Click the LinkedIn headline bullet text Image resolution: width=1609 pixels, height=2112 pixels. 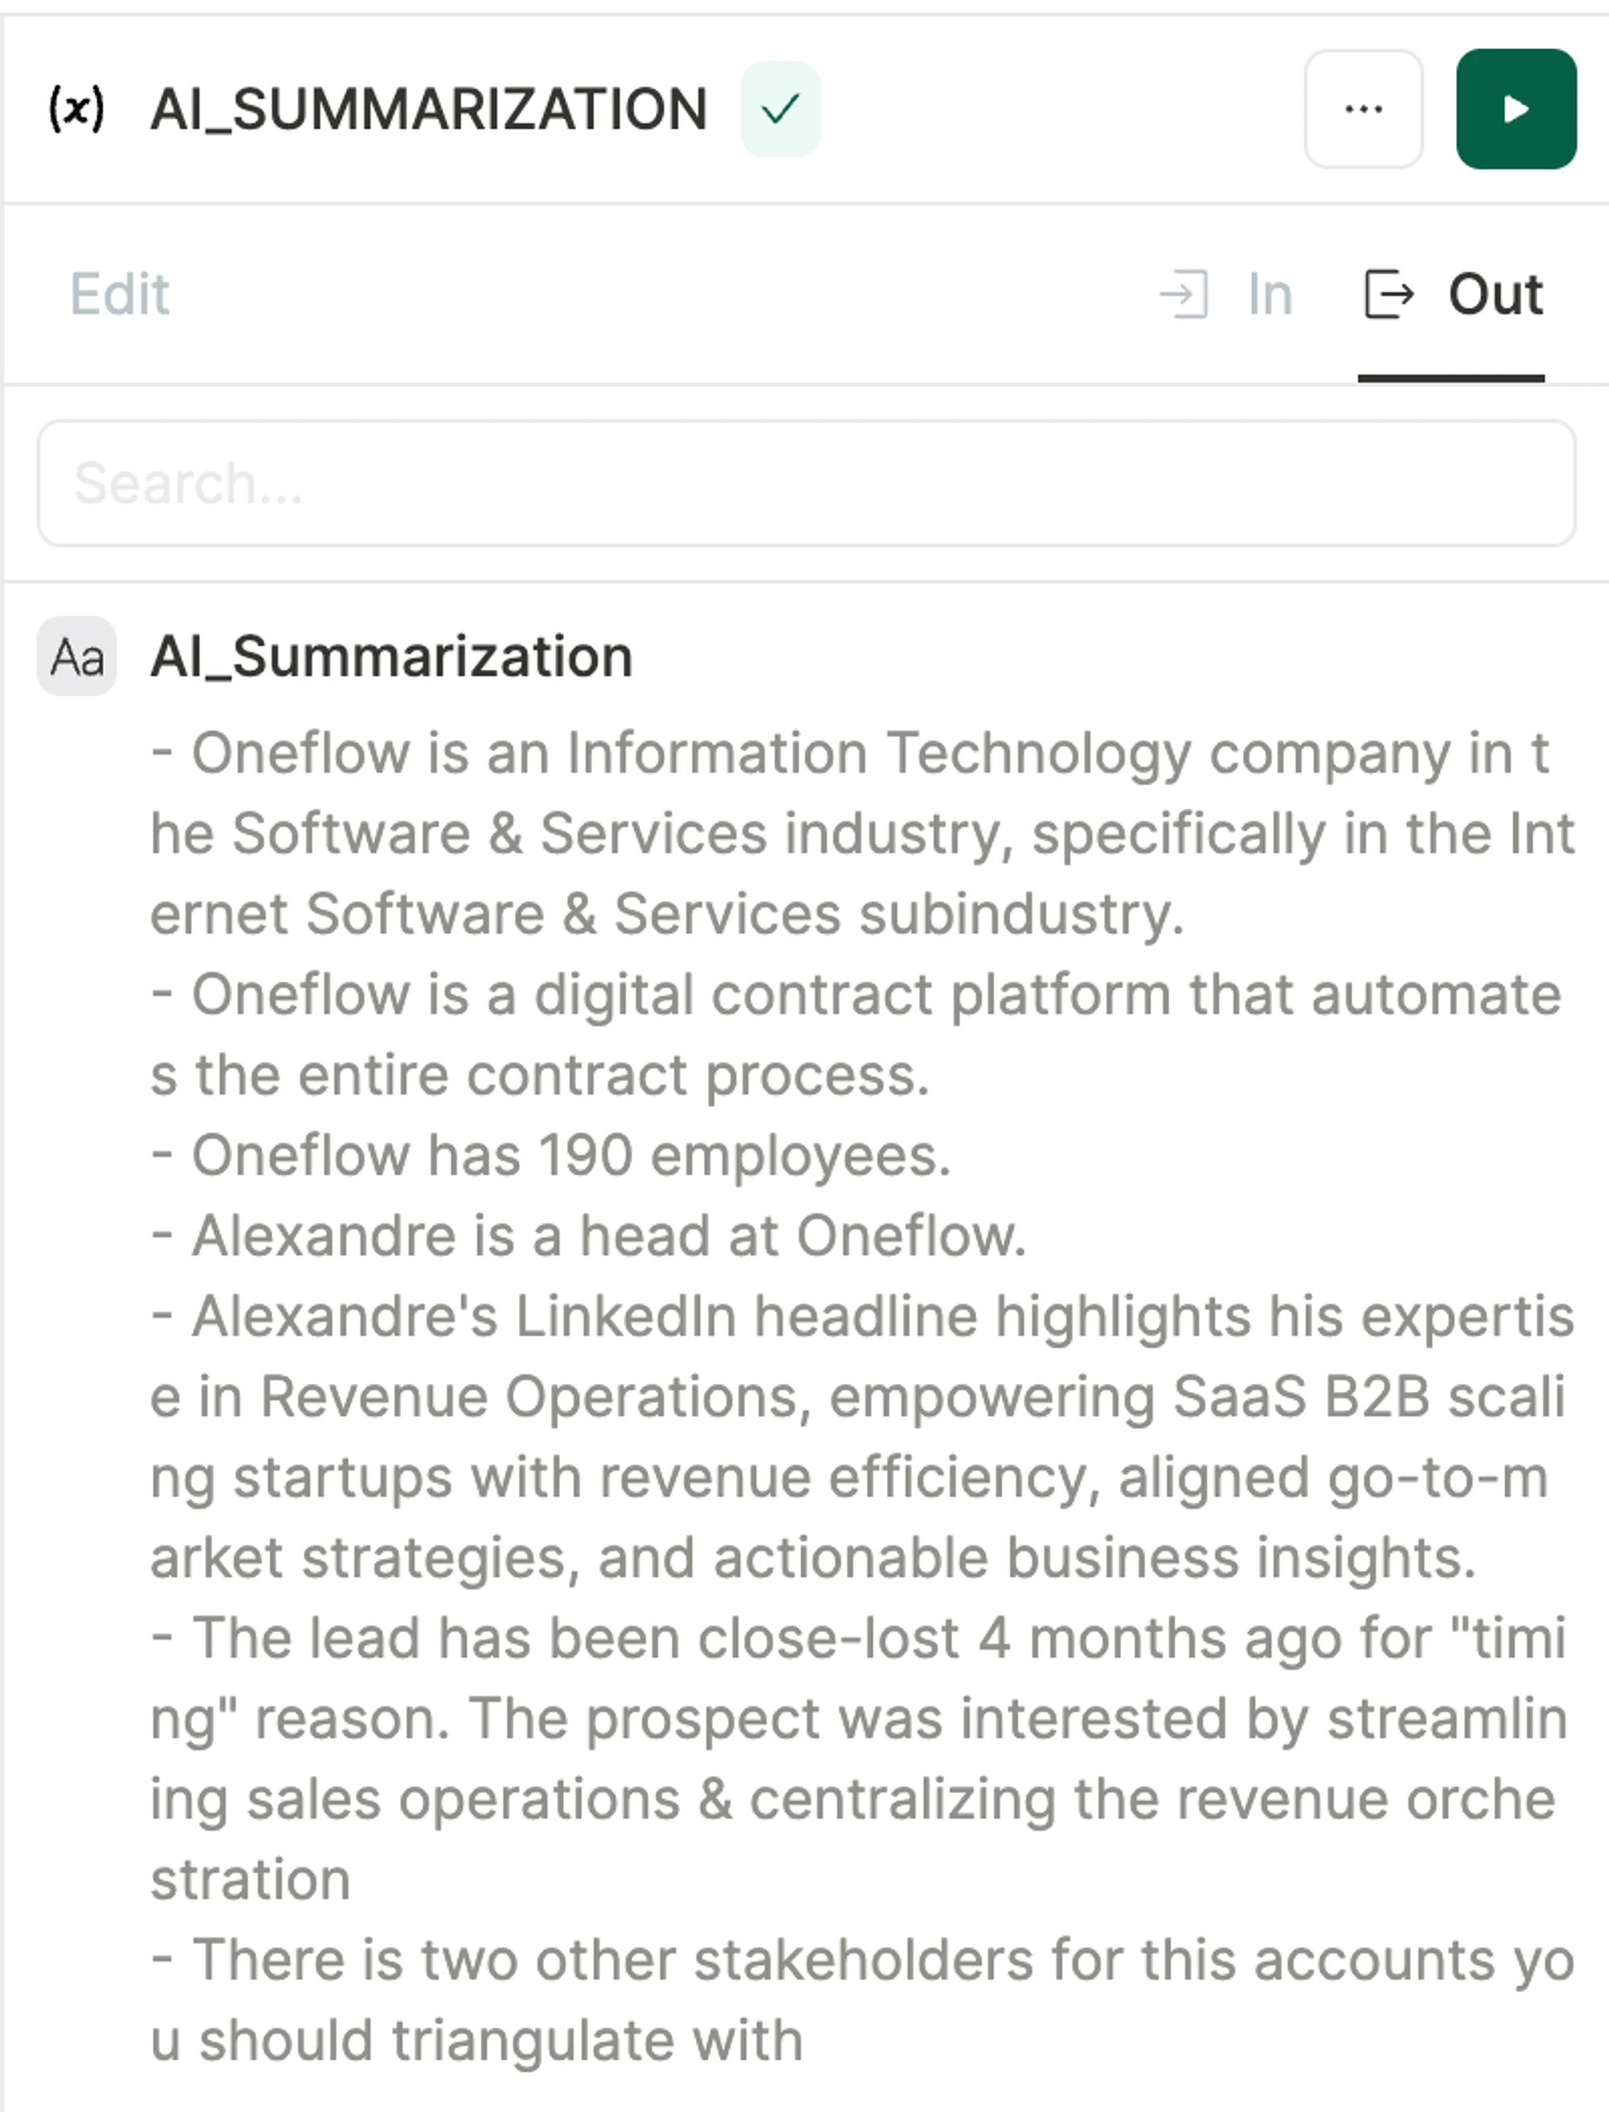tap(862, 1437)
